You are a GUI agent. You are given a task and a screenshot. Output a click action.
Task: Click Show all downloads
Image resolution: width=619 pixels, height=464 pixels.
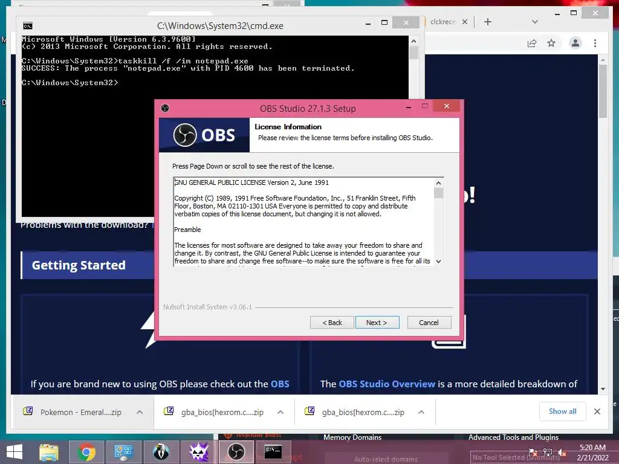point(563,411)
